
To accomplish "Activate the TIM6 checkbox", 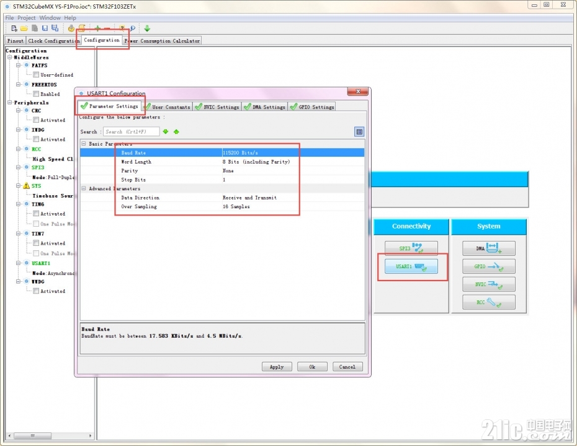I will 36,214.
